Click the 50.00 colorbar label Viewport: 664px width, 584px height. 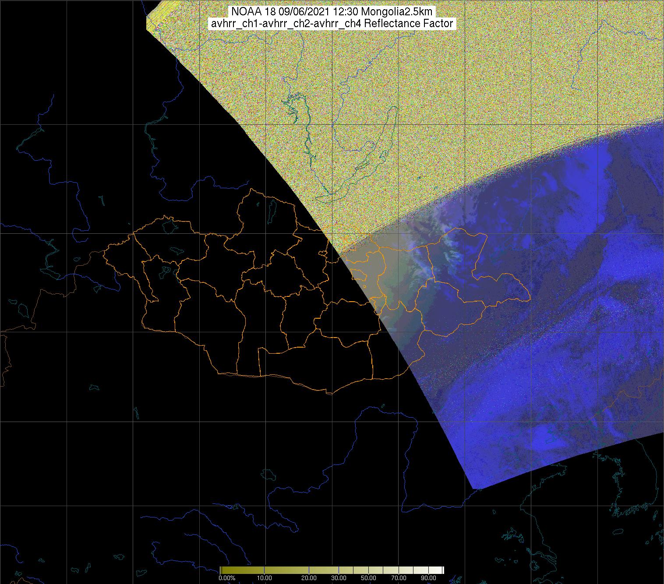point(369,578)
